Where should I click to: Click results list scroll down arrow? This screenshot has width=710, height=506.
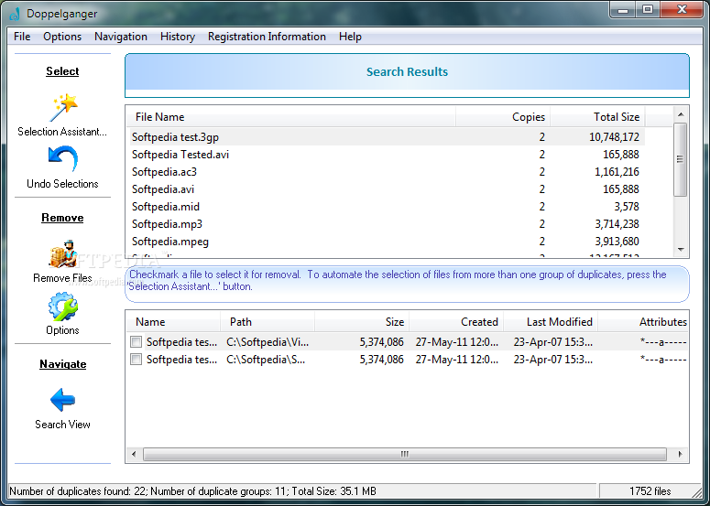click(681, 250)
